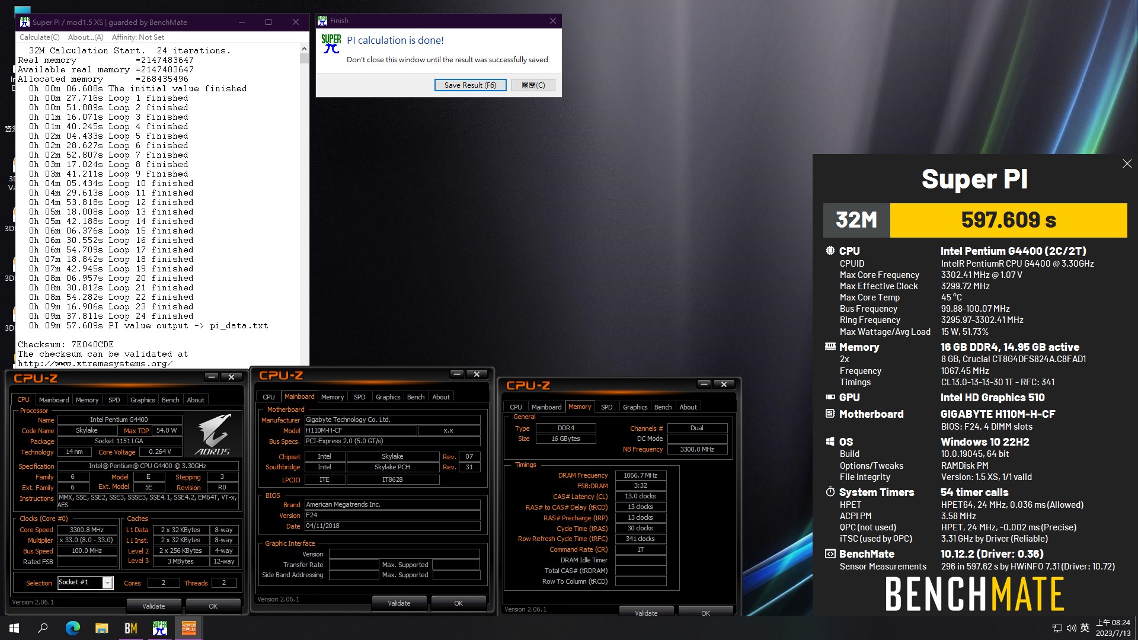Click the volume tray icon
The width and height of the screenshot is (1138, 640).
click(1071, 628)
